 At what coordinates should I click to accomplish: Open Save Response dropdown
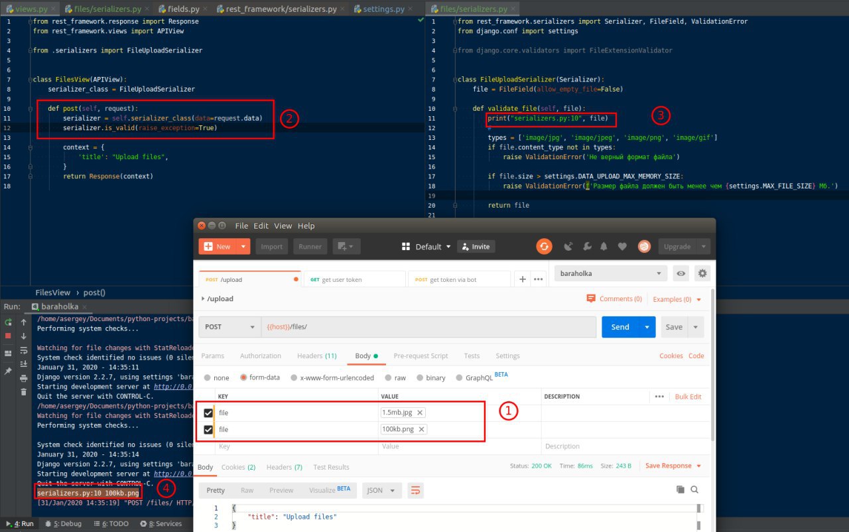pyautogui.click(x=673, y=466)
